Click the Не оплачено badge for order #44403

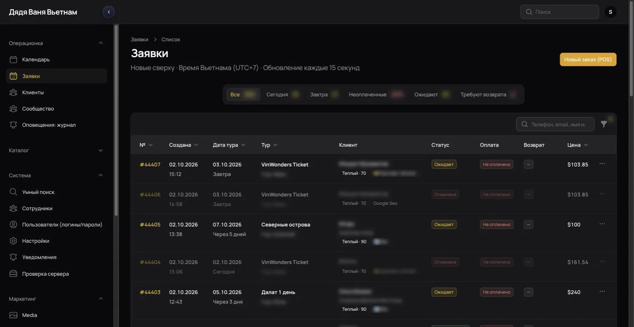point(496,292)
